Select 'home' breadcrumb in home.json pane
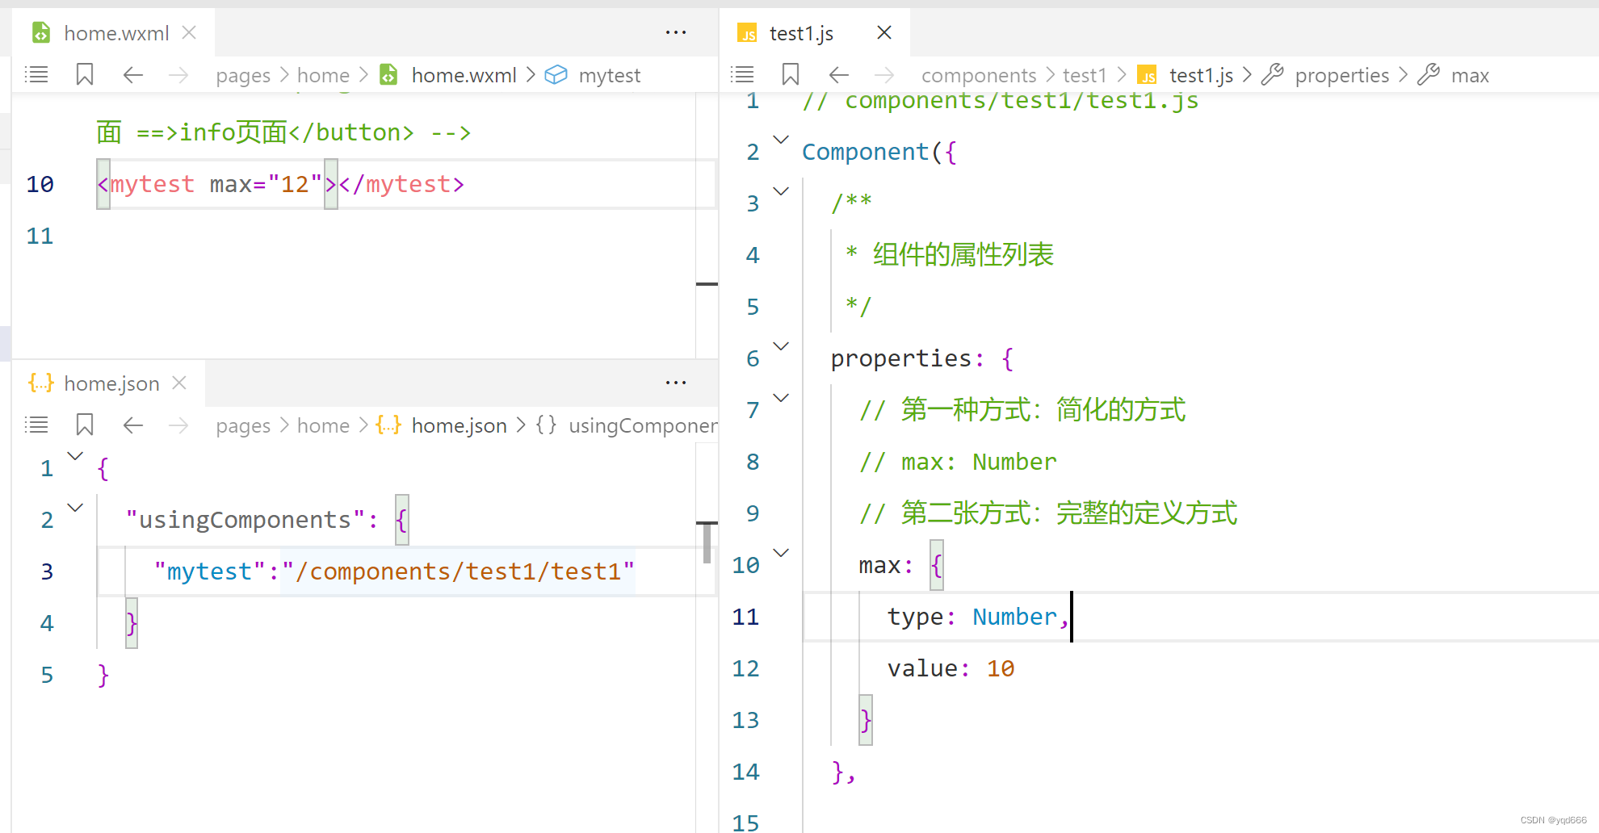 coord(323,426)
